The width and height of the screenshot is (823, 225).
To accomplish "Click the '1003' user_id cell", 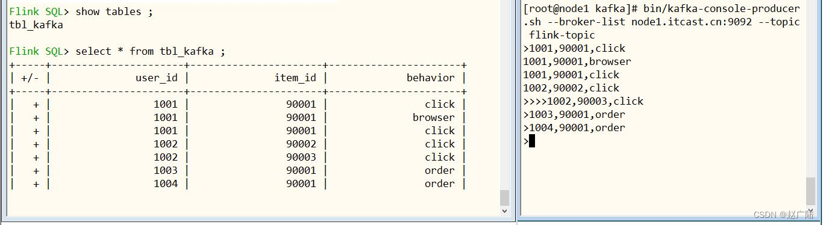I will click(x=166, y=170).
